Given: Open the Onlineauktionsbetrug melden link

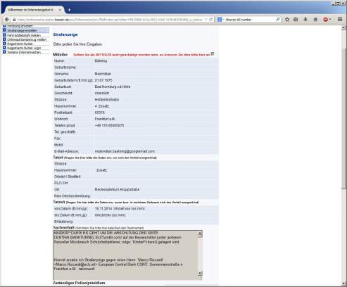Looking at the screenshot, I should point(27,39).
